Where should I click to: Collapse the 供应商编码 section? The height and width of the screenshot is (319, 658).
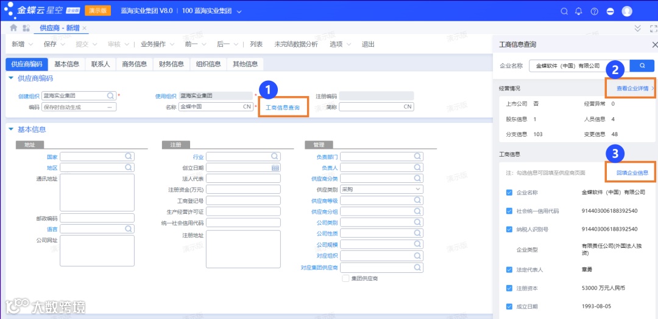tap(11, 78)
